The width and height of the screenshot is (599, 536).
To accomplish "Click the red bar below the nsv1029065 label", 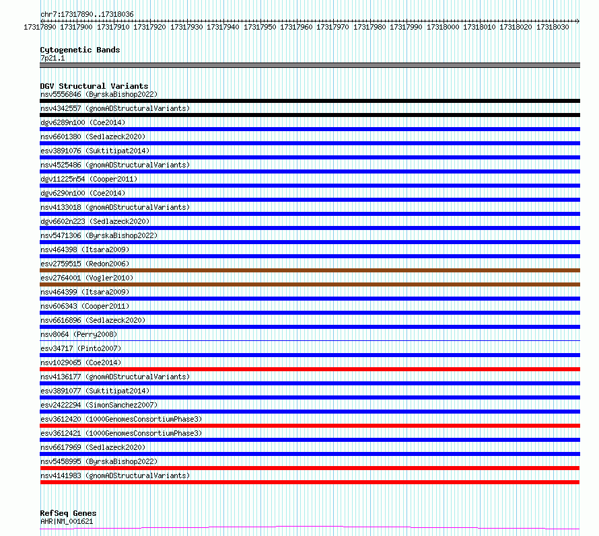I will tap(310, 369).
